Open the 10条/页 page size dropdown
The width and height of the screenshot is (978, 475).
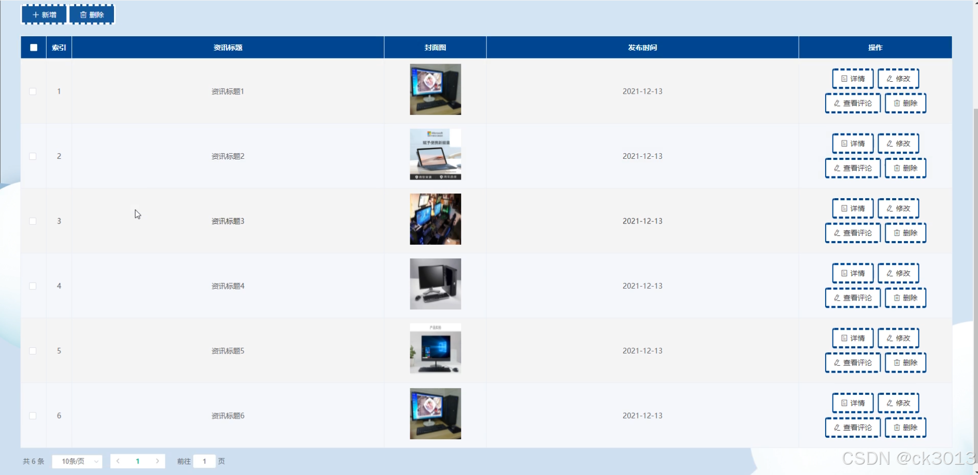(77, 461)
